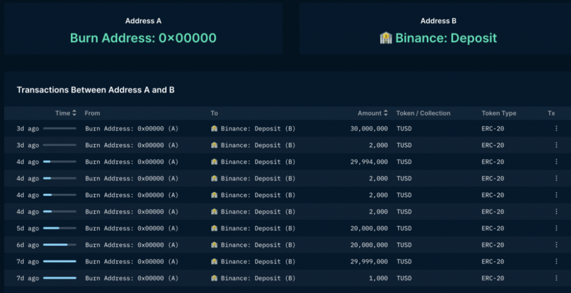
Task: Click TUSD token in the 30,000,000 row
Action: pyautogui.click(x=404, y=128)
